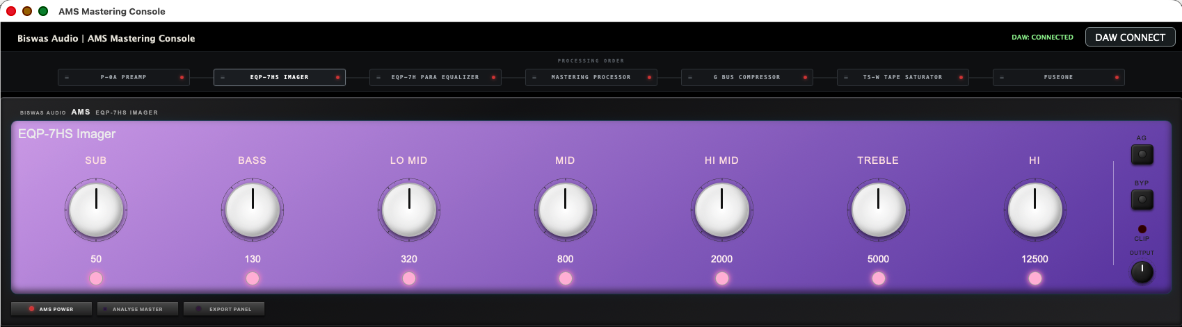The height and width of the screenshot is (327, 1182).
Task: Select the EQP-7HS Imager module tab
Action: tap(280, 77)
